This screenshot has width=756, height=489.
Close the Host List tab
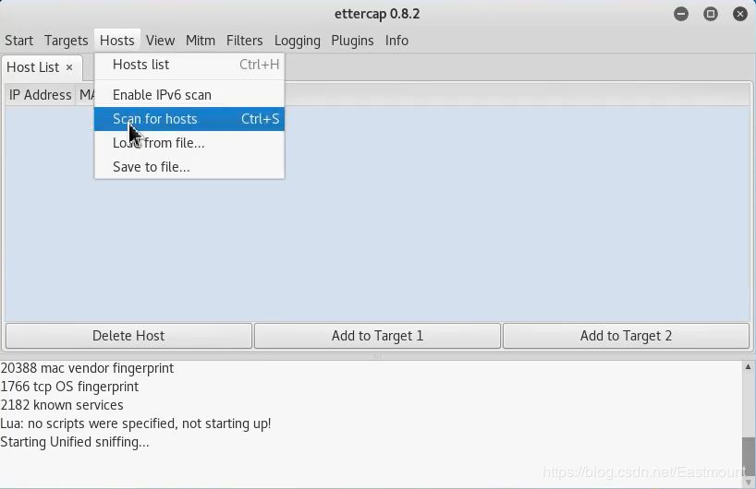point(69,67)
